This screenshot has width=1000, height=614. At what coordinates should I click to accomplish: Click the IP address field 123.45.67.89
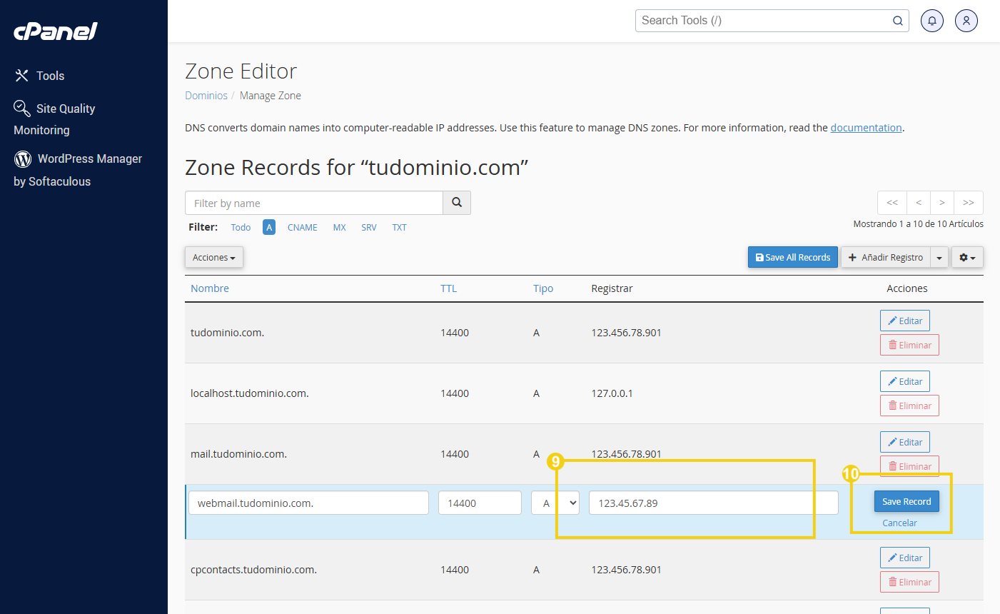712,503
